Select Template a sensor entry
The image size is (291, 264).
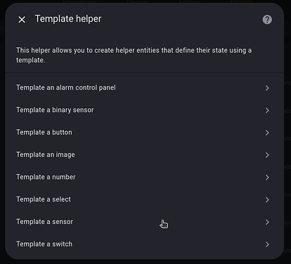tap(144, 222)
